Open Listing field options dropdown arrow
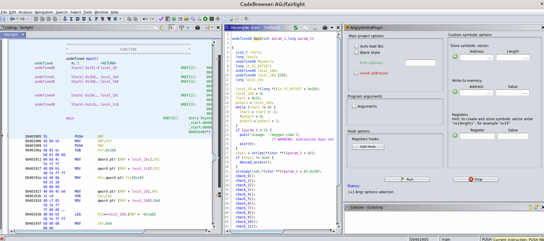This screenshot has height=241, width=544. (x=212, y=27)
